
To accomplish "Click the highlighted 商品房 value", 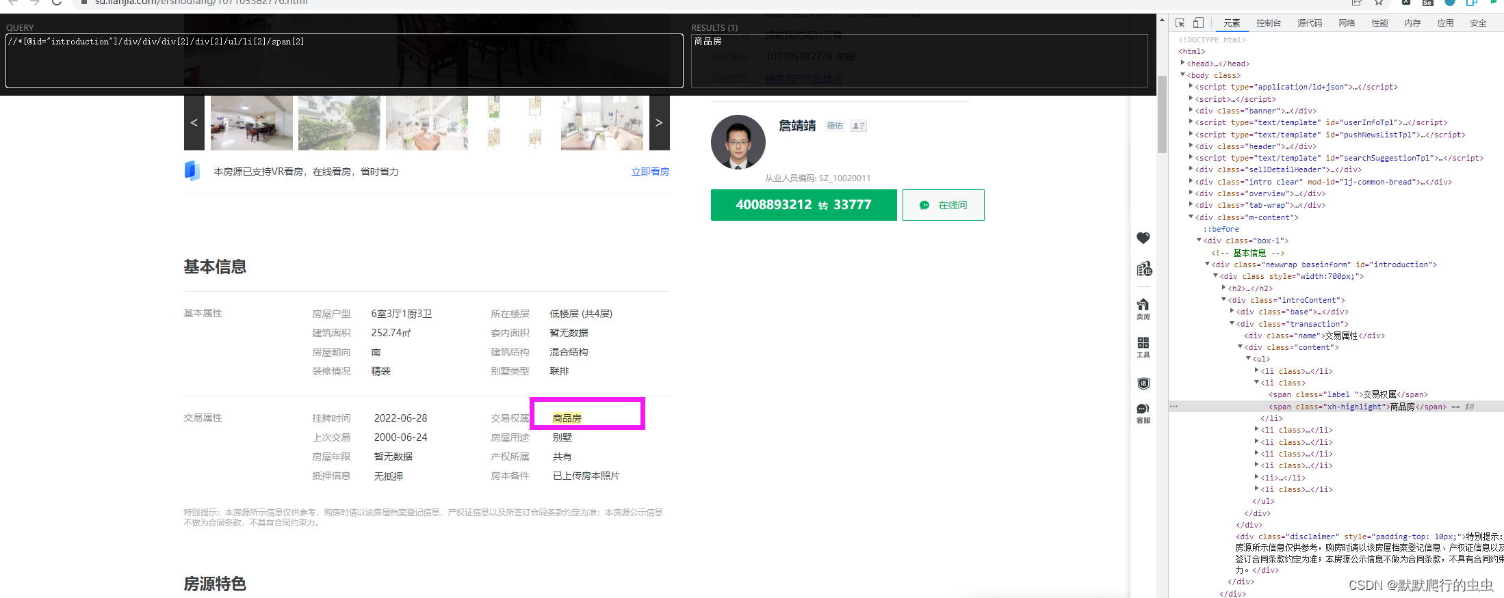I will [x=567, y=418].
